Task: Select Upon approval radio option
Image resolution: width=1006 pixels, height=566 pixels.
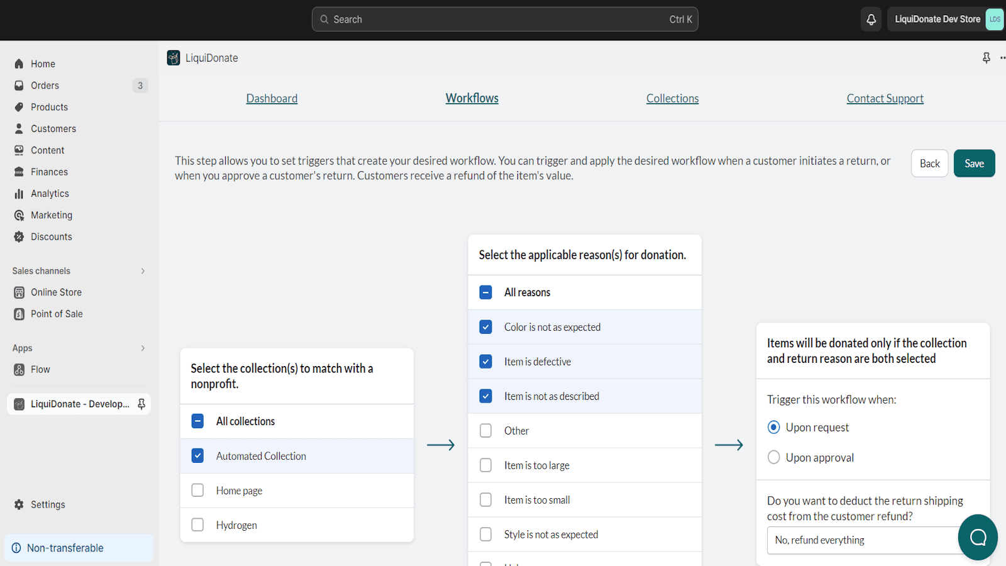Action: click(x=774, y=457)
